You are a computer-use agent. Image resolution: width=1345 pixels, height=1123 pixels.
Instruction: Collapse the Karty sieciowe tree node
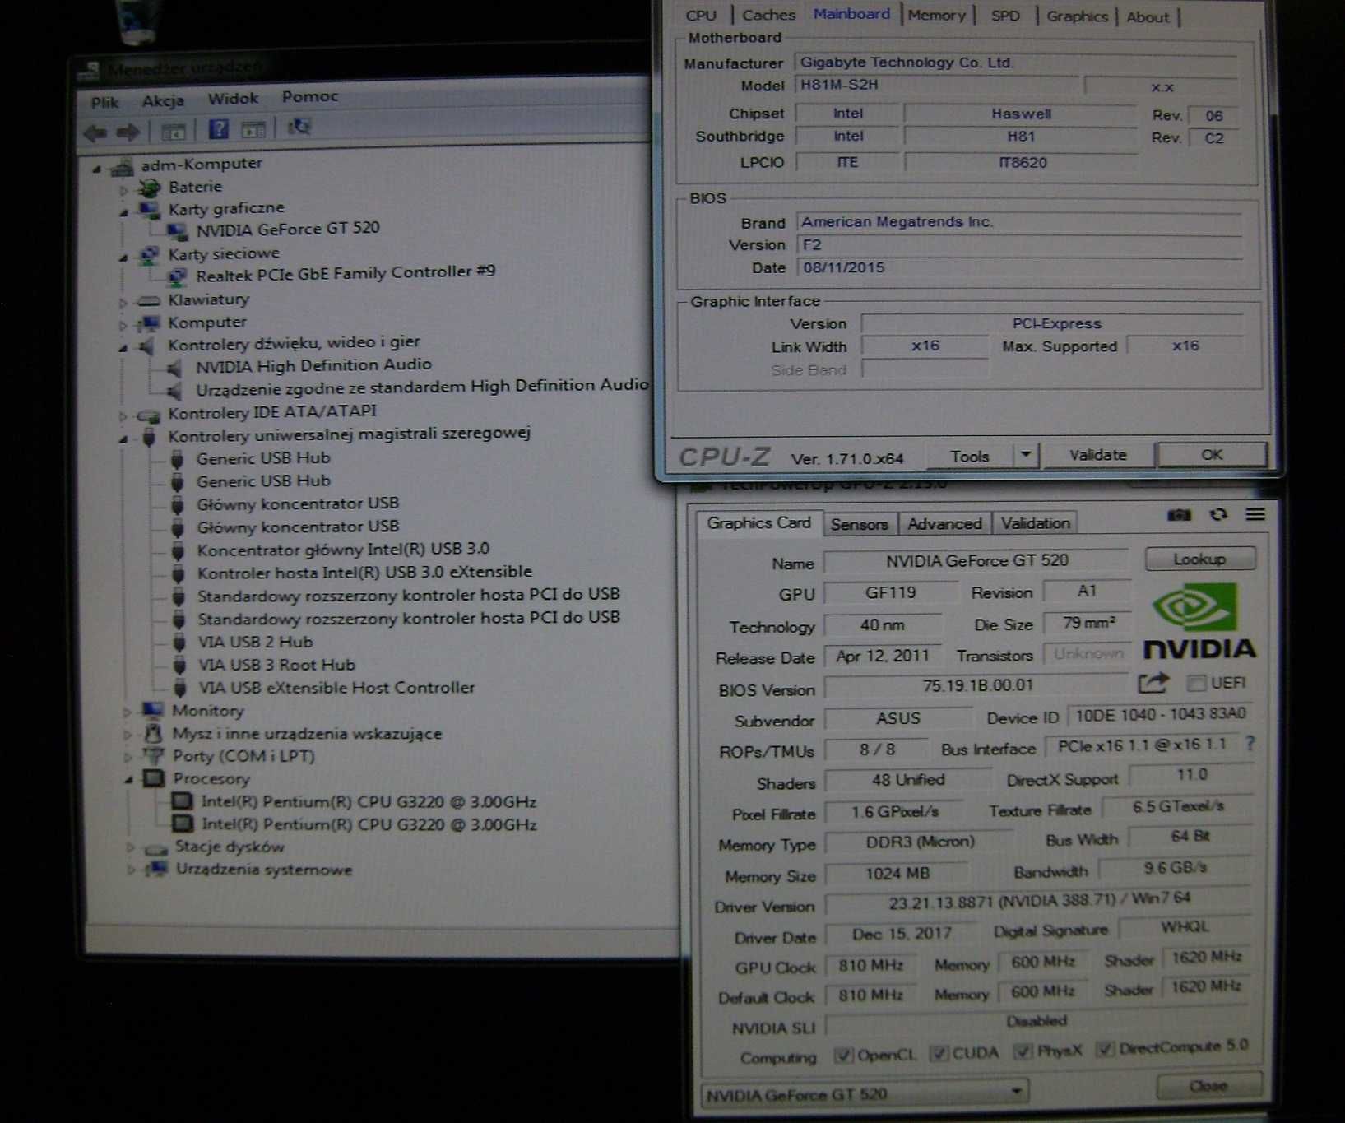[x=123, y=258]
